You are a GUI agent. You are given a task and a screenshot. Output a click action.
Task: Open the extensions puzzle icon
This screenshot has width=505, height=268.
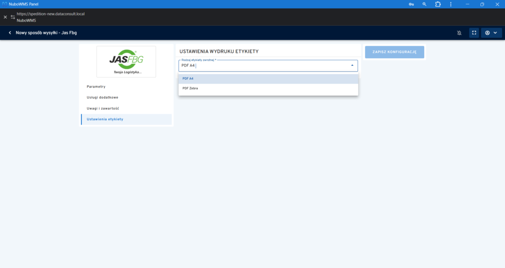[x=437, y=4]
